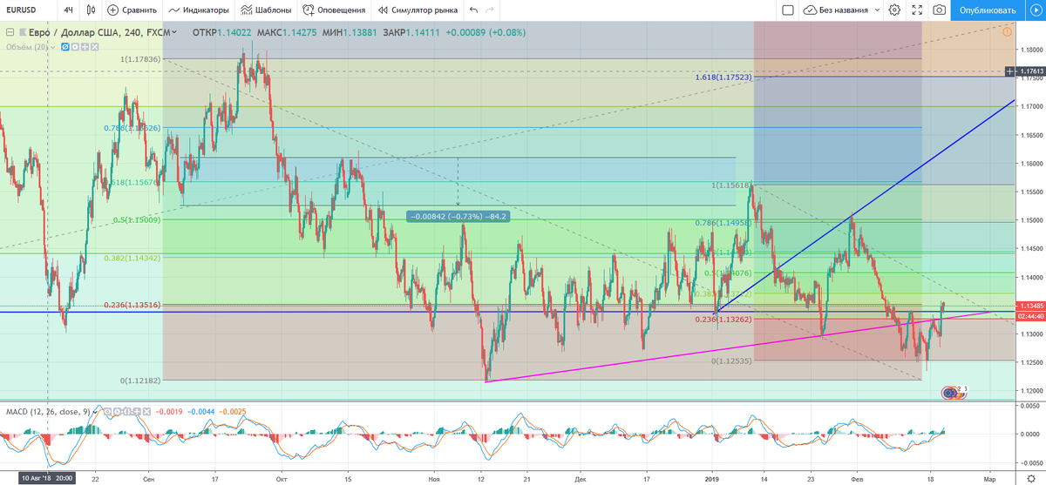Click the 1.18000 level on price axis
Viewport: 1046px width, 485px height.
tap(1030, 50)
